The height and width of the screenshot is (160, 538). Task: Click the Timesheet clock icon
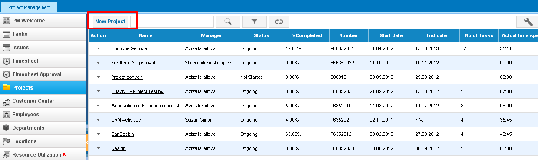pyautogui.click(x=7, y=61)
